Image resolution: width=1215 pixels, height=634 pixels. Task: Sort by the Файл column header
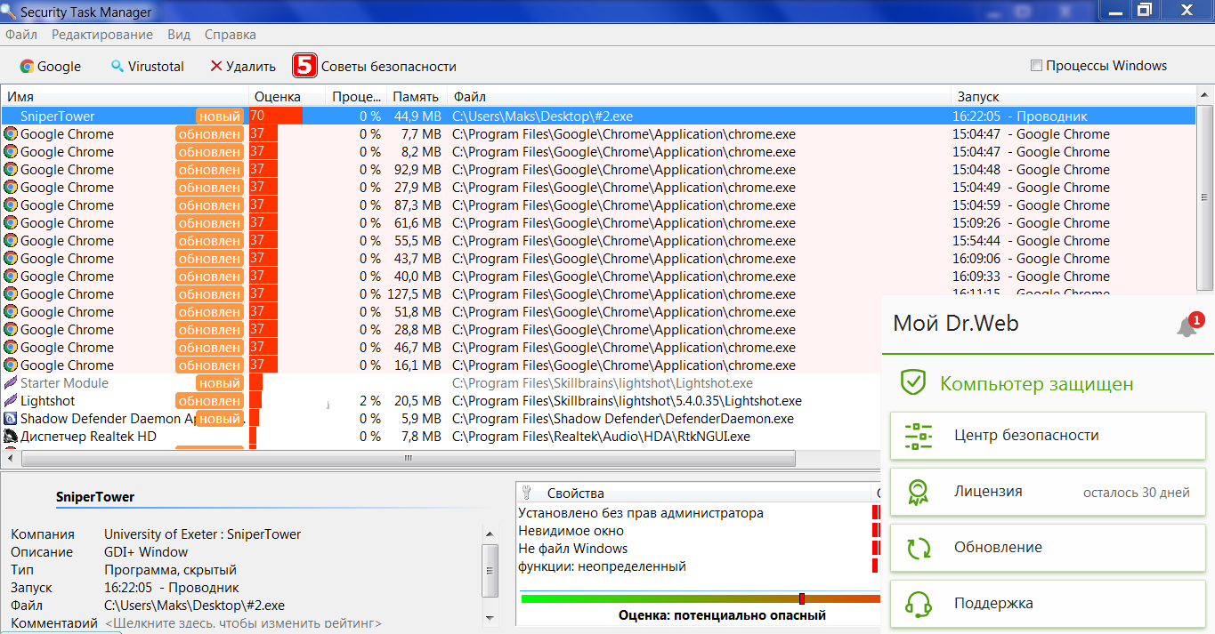coord(699,97)
